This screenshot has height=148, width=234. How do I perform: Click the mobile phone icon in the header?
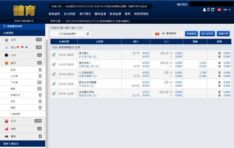[x=209, y=10]
